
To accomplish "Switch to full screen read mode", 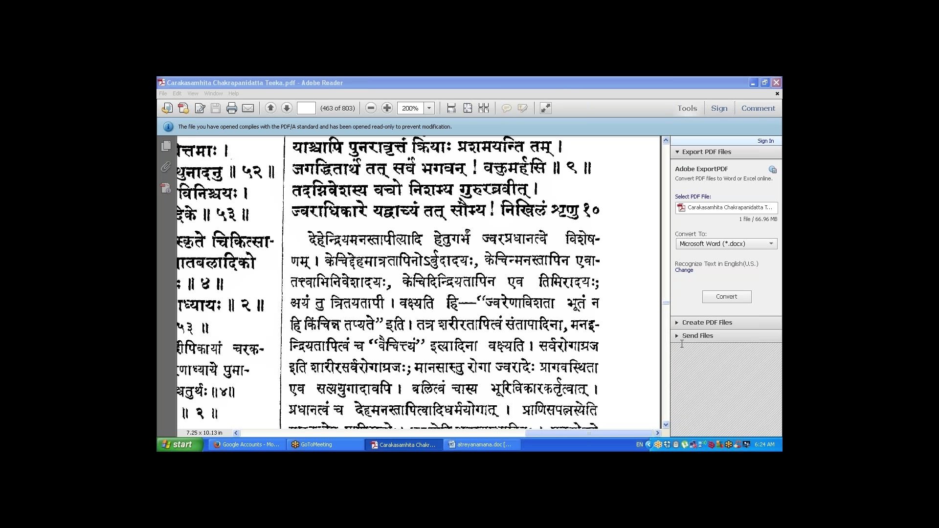I will pos(545,108).
